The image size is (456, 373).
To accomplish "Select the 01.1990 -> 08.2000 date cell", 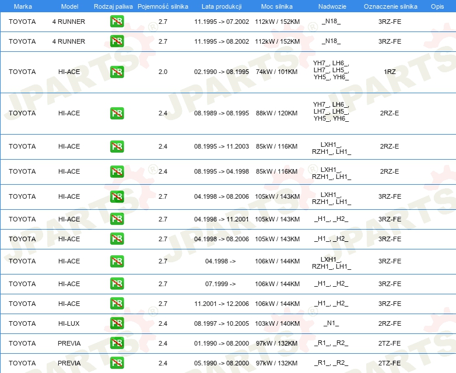I will (222, 343).
